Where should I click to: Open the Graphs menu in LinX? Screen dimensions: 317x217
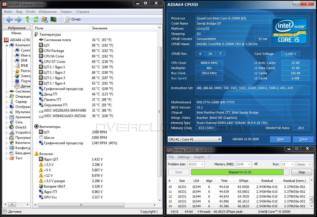(199, 157)
